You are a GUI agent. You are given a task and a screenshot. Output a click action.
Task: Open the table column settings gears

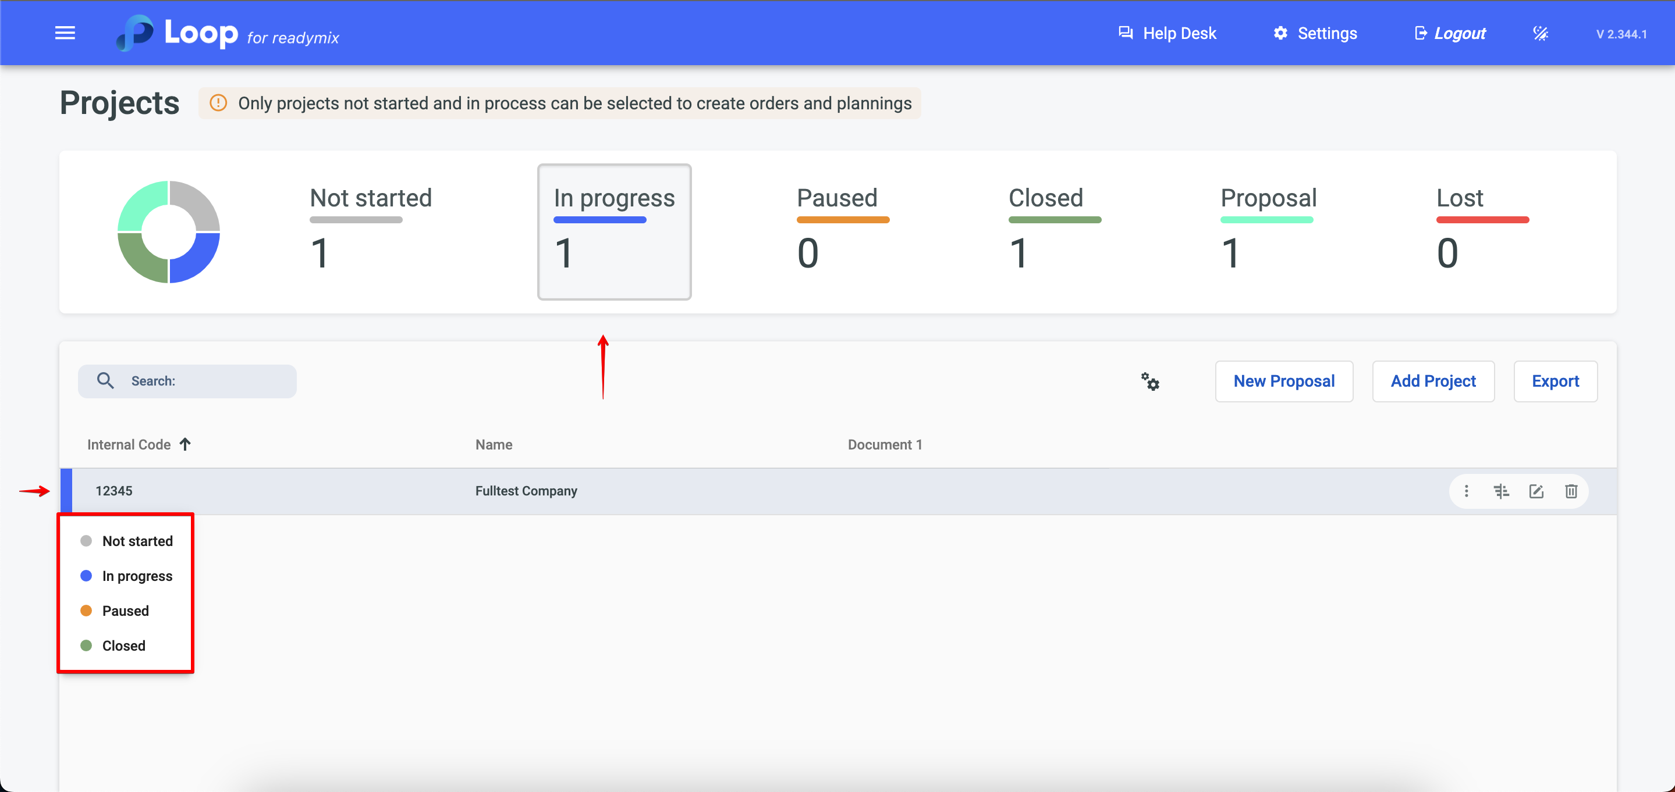click(x=1149, y=381)
